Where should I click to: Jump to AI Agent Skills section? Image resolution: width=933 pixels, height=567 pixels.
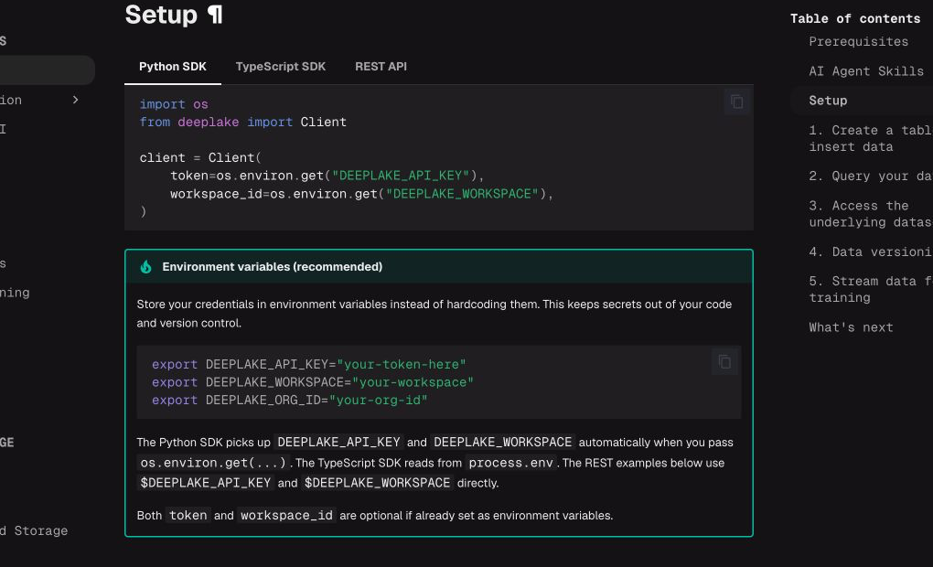click(x=865, y=71)
